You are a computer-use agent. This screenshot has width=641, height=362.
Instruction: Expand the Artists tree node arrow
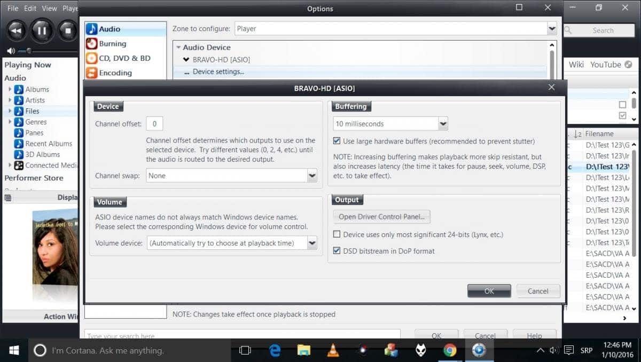click(10, 100)
